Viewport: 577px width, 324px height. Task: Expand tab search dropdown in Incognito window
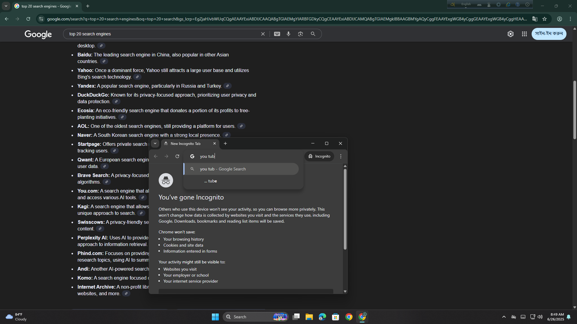tap(155, 143)
